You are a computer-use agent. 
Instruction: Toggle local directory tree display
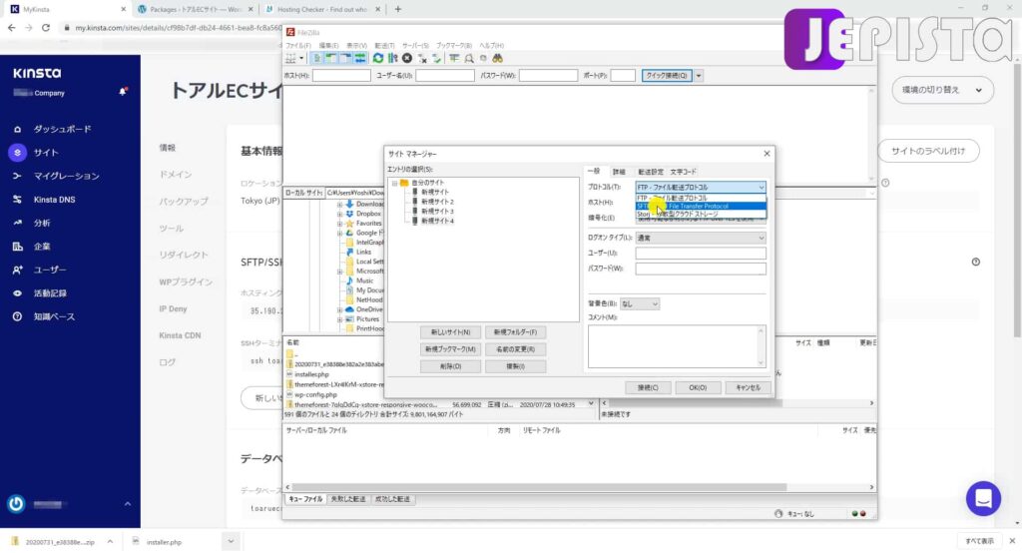point(331,59)
